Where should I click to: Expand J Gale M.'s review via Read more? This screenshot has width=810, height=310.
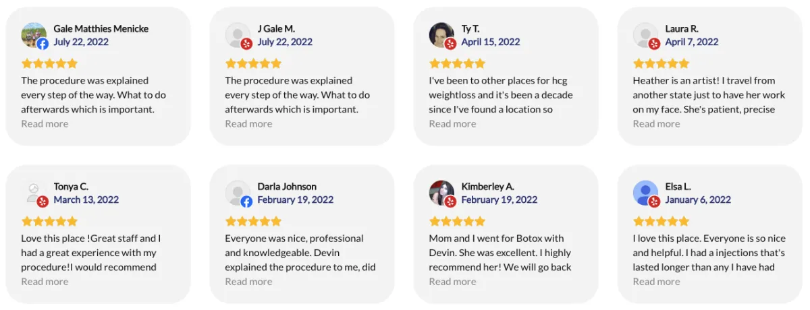coord(248,123)
